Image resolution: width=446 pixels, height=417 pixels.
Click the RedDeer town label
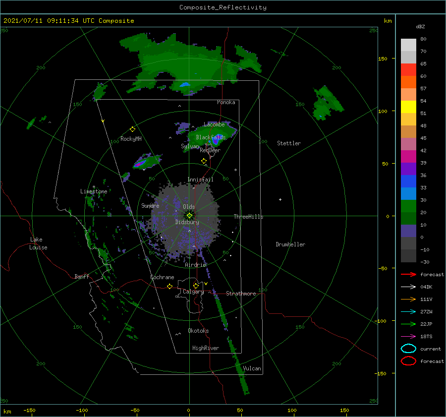click(x=210, y=150)
